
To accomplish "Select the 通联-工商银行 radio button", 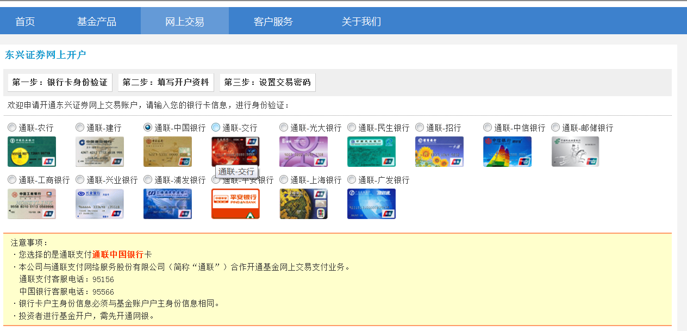I will pyautogui.click(x=12, y=179).
